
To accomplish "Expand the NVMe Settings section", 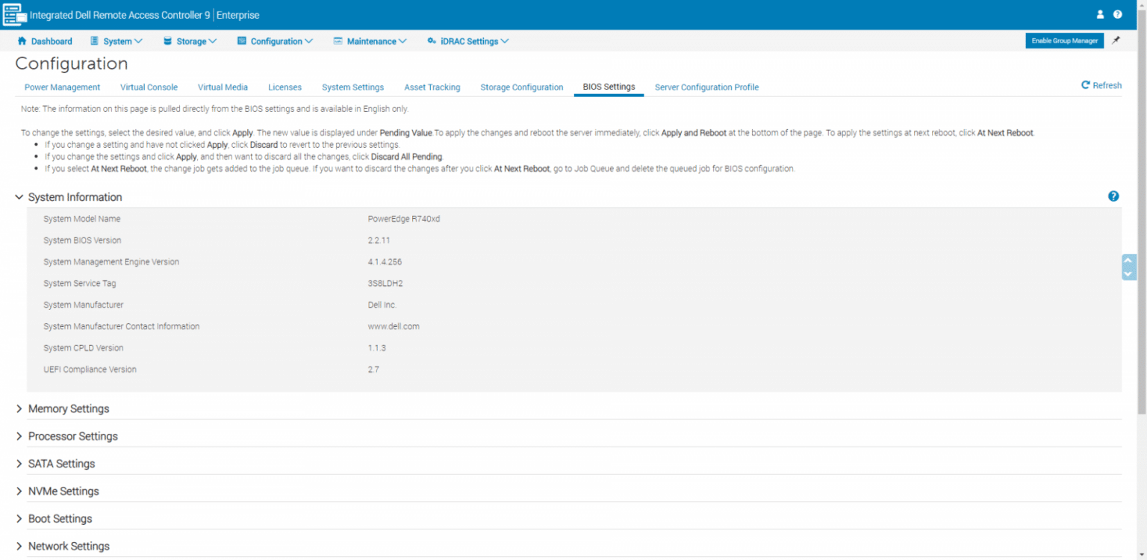I will (19, 491).
